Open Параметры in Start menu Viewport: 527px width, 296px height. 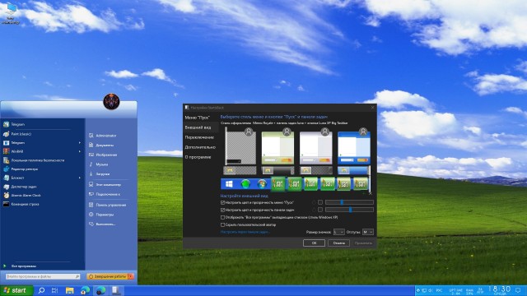(x=105, y=215)
